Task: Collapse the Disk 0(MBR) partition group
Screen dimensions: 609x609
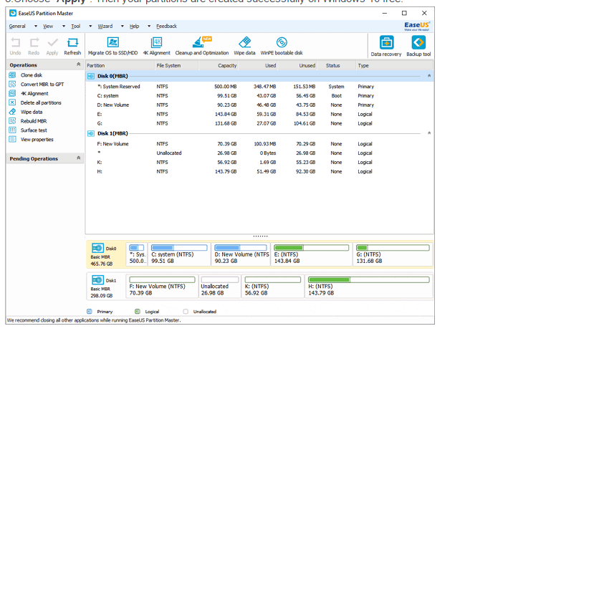Action: point(429,76)
